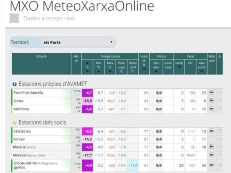This screenshot has width=231, height=173.
Task: Sort by Min temperature column arrow
Action: (98, 71)
